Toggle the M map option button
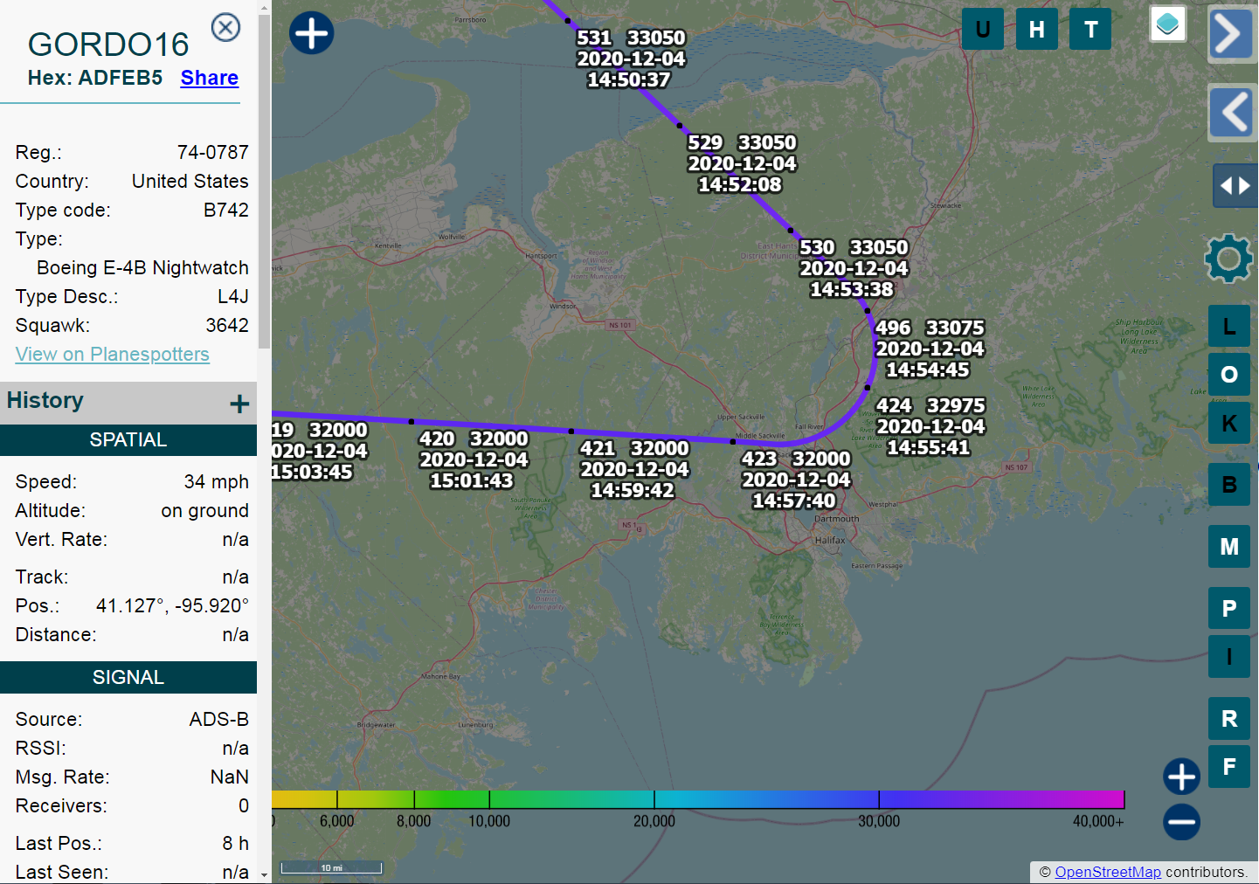Screen dimensions: 1259x884 1229,547
